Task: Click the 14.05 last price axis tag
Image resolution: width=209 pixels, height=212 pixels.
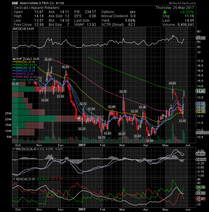Action: pyautogui.click(x=201, y=91)
